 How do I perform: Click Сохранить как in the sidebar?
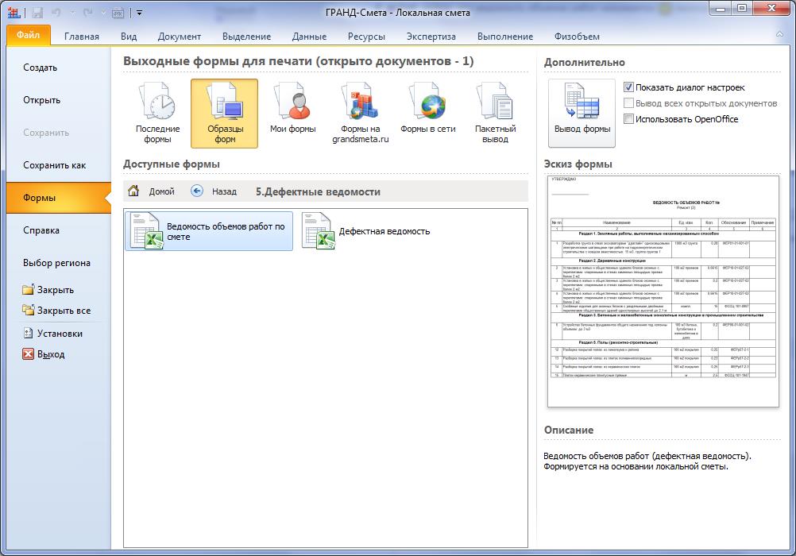55,165
